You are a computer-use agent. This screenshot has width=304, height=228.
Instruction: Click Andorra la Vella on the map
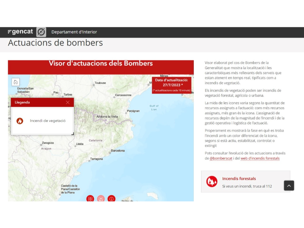pyautogui.click(x=107, y=117)
